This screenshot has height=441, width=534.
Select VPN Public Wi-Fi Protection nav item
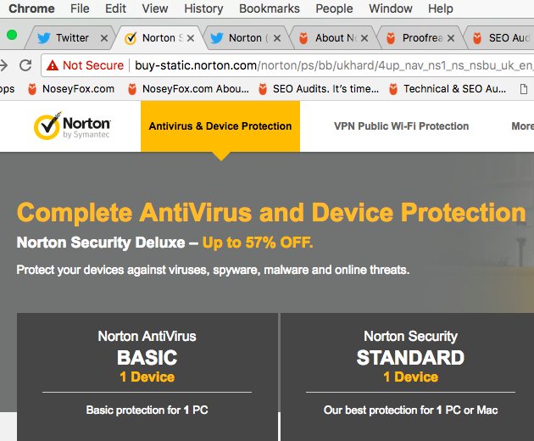click(x=401, y=126)
